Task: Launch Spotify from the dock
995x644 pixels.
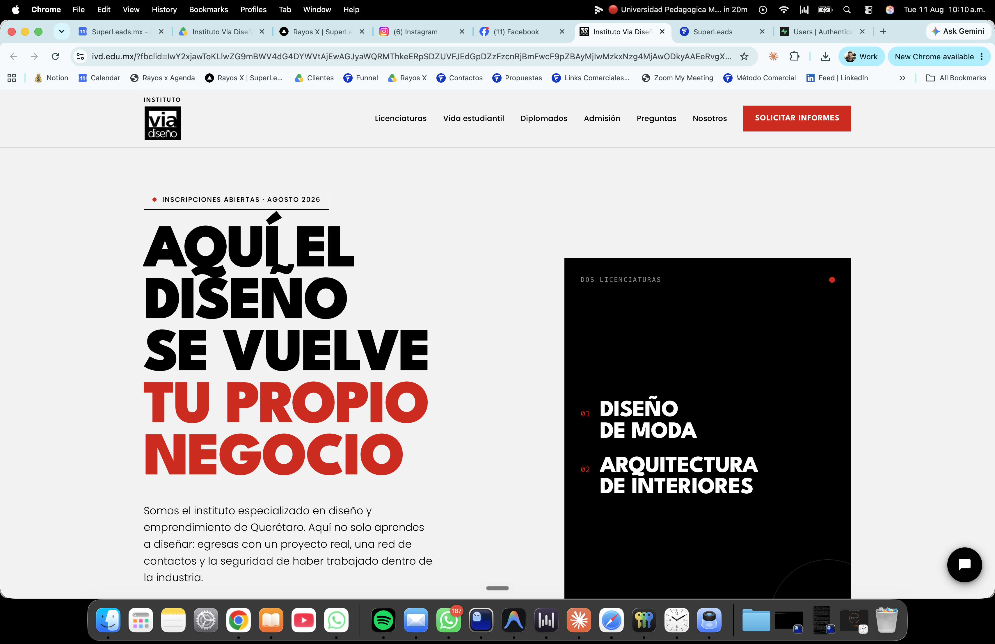Action: pyautogui.click(x=383, y=620)
